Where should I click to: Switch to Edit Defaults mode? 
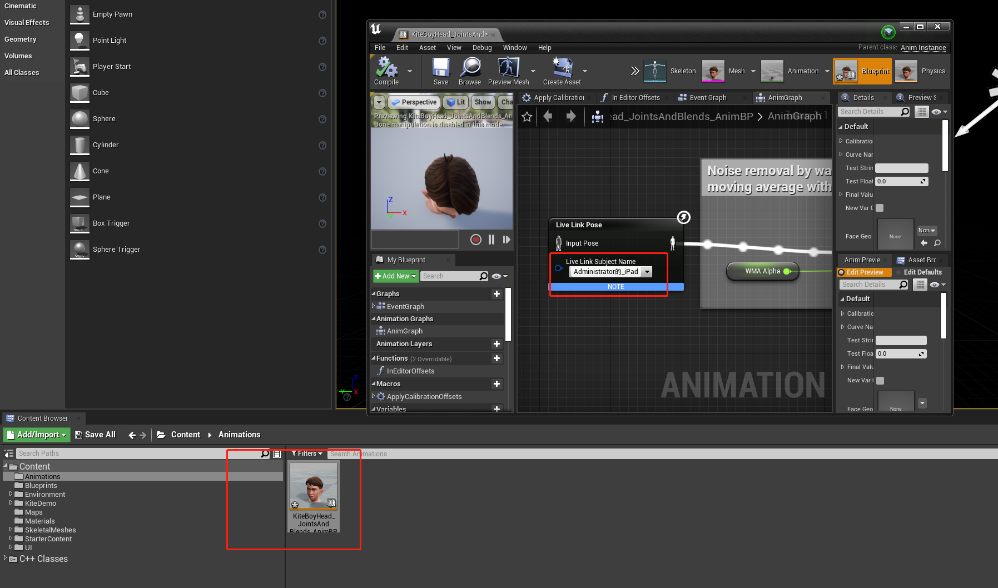tap(922, 272)
